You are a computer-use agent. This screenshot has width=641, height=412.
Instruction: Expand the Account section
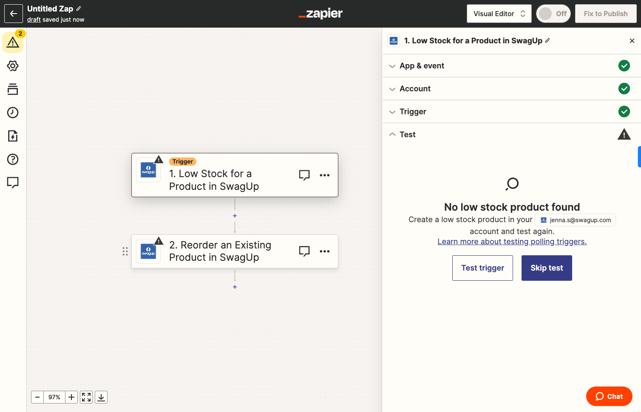pos(512,89)
